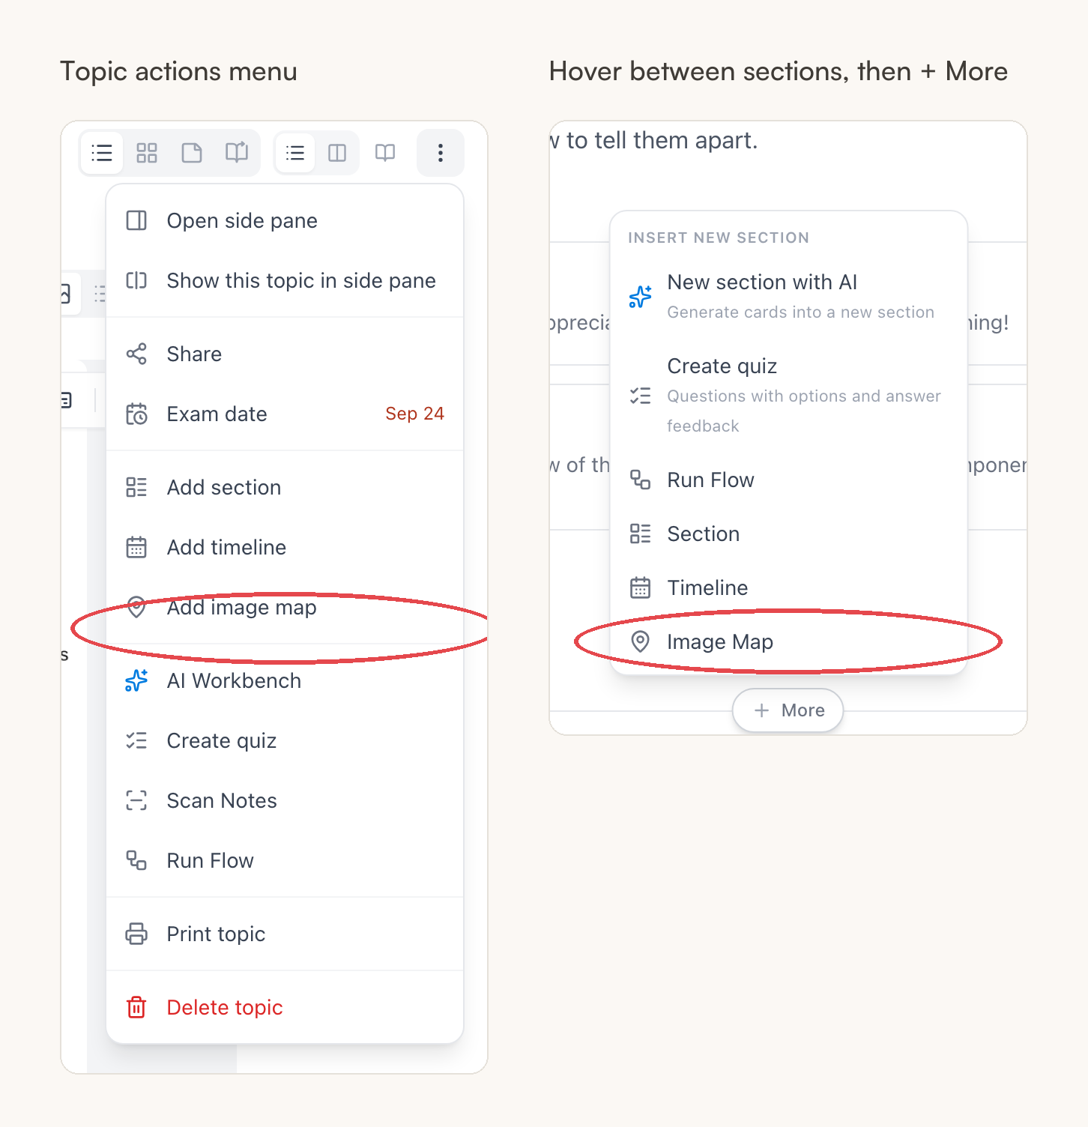Click the Run Flow icon in the topic actions menu

pyautogui.click(x=136, y=860)
